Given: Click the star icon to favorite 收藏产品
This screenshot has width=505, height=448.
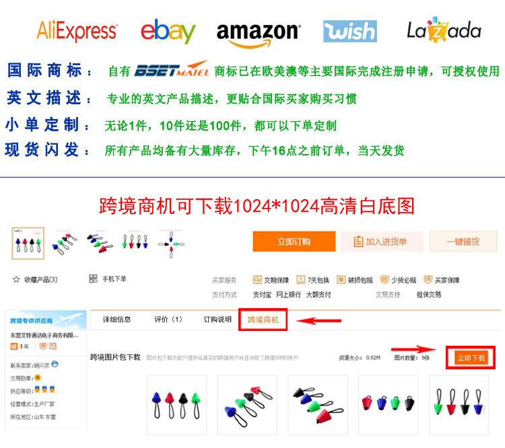Looking at the screenshot, I should (16, 279).
